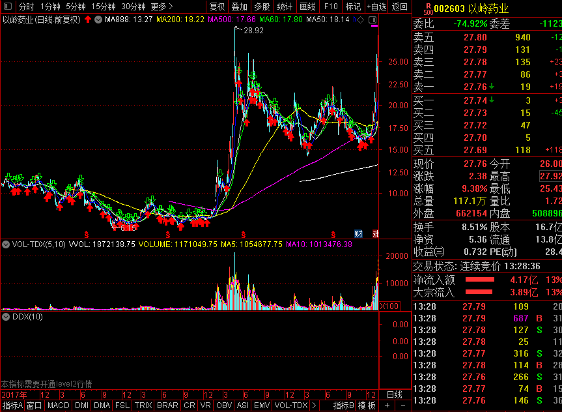Image resolution: width=562 pixels, height=412 pixels.
Task: Click the minus zoom-out button at bottom
Action: [402, 405]
